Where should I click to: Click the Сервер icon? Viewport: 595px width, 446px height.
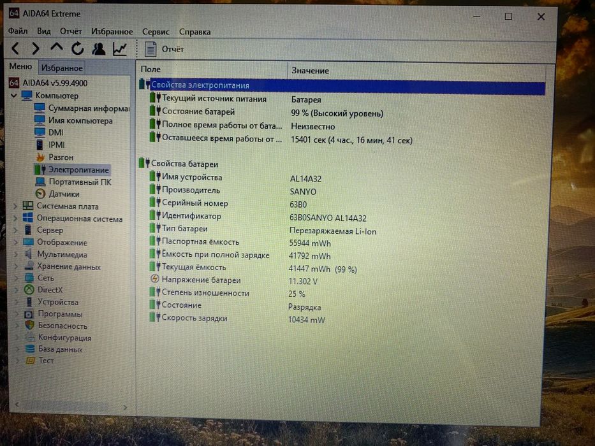(29, 230)
